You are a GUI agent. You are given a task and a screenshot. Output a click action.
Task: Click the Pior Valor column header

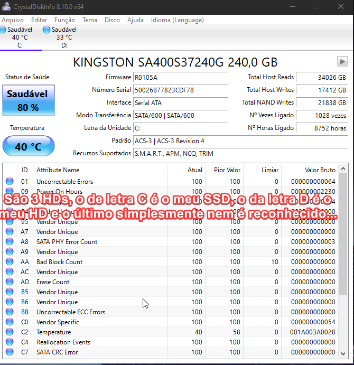pyautogui.click(x=224, y=170)
